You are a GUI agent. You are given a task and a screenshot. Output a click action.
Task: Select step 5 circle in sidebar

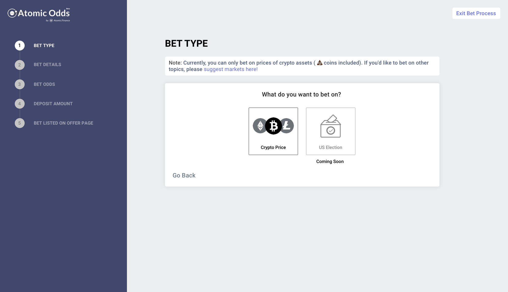tap(20, 123)
